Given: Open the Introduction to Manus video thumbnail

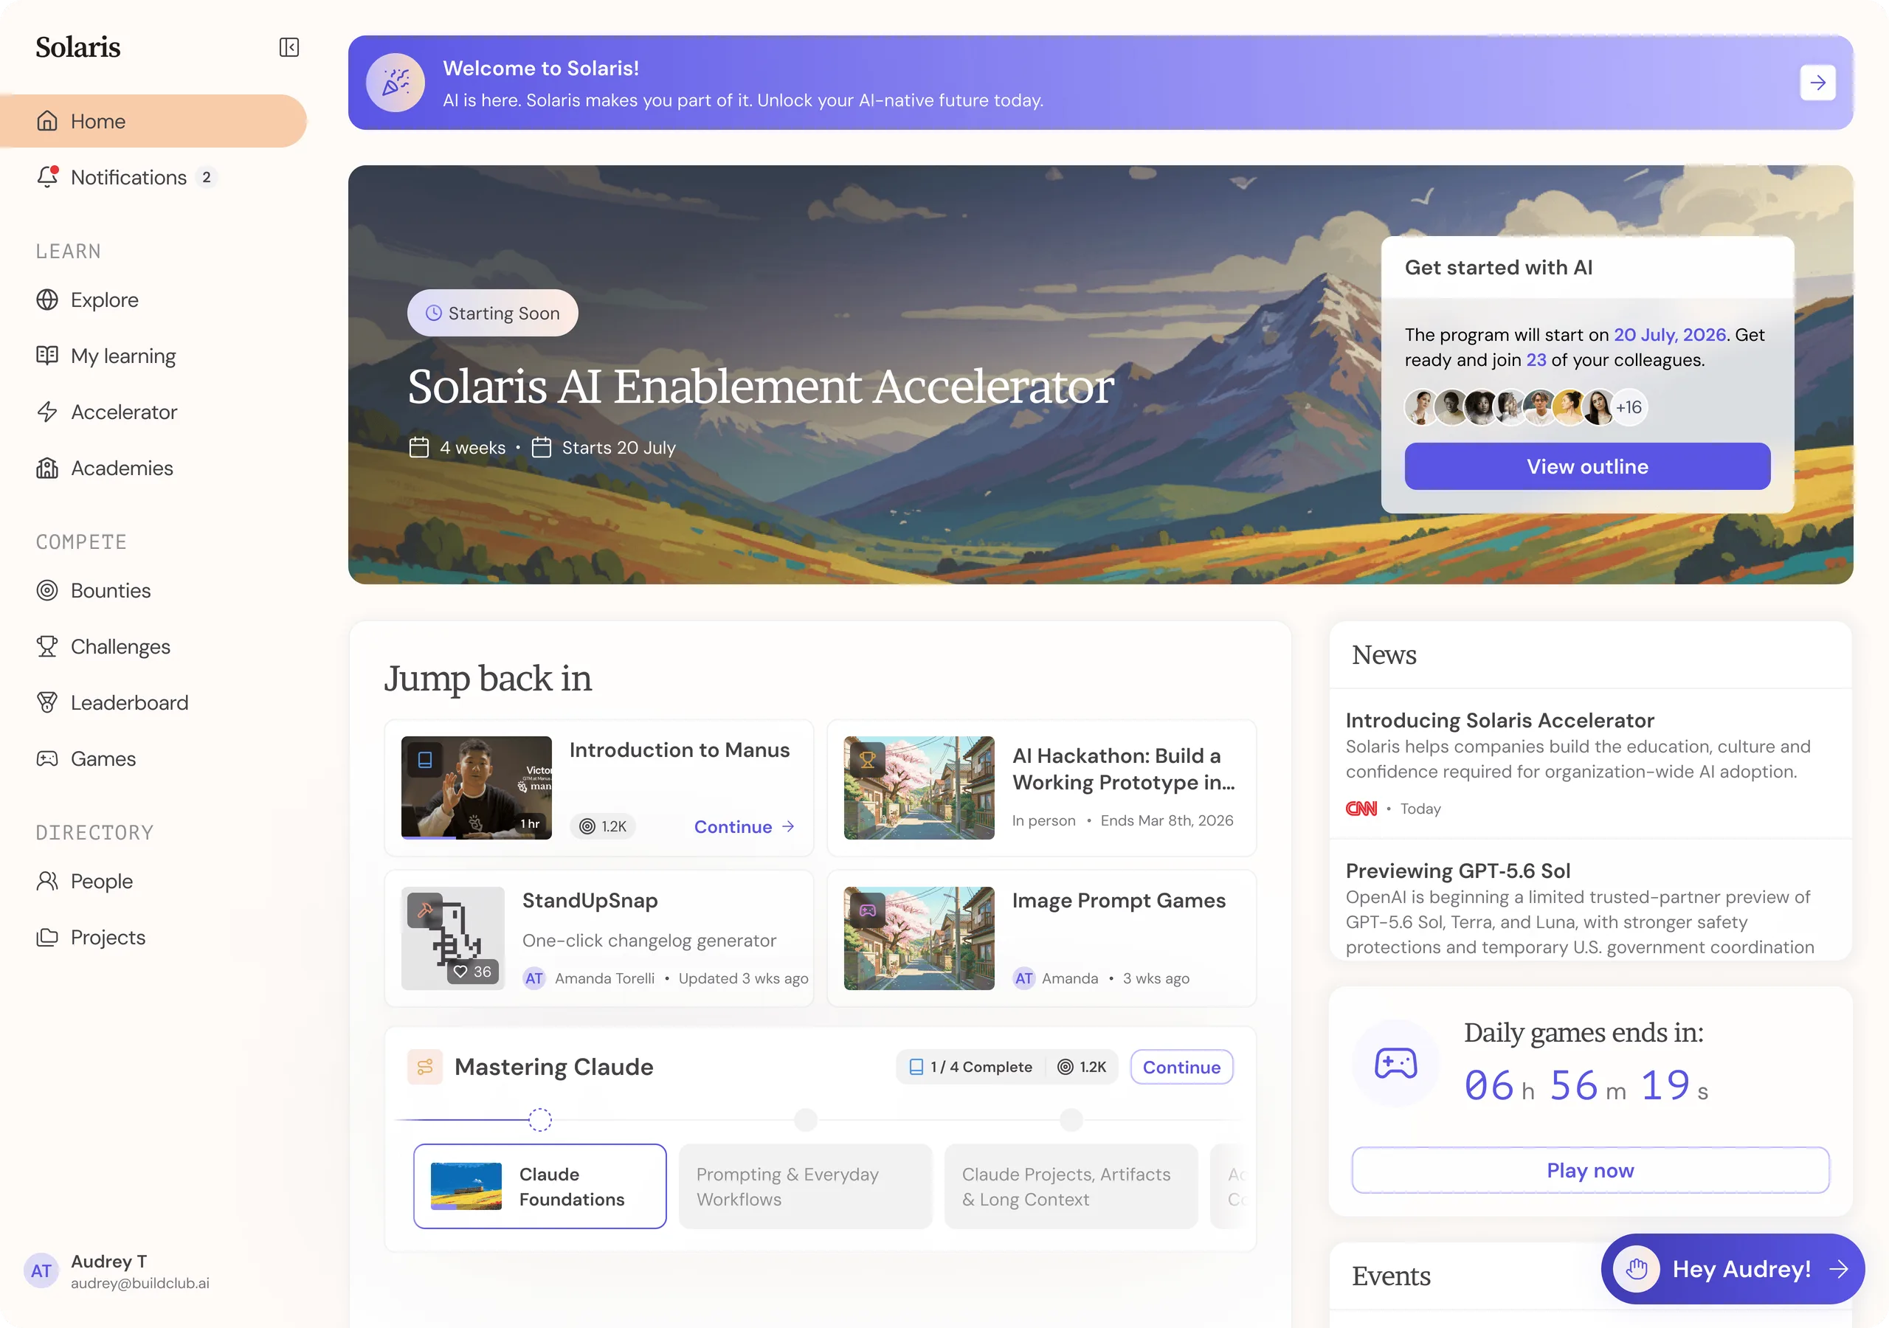Looking at the screenshot, I should click(x=477, y=787).
